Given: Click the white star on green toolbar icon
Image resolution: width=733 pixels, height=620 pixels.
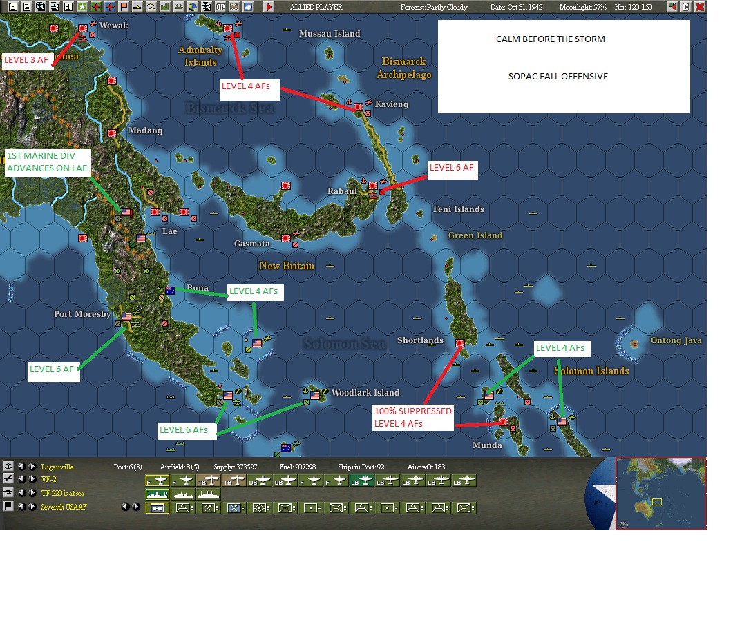Looking at the screenshot, I should 82,6.
